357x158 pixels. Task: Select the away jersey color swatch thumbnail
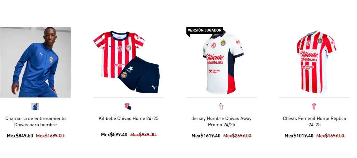click(x=221, y=106)
